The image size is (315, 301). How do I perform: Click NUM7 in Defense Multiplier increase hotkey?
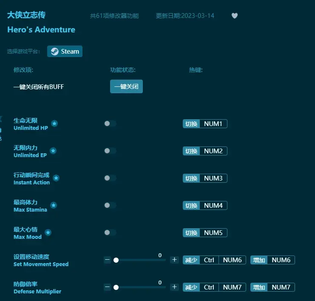tap(281, 287)
